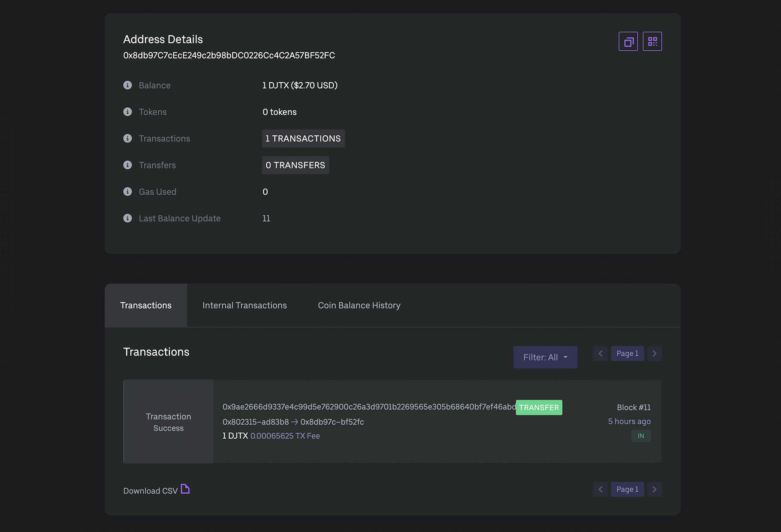Open the Filter: All dropdown

pos(545,357)
